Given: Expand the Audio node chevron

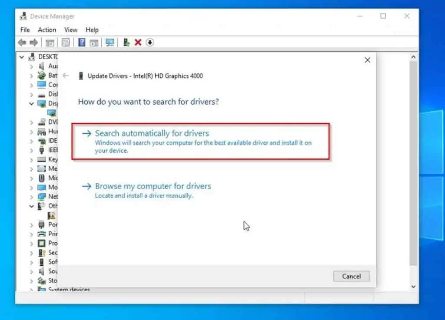Looking at the screenshot, I should [31, 66].
